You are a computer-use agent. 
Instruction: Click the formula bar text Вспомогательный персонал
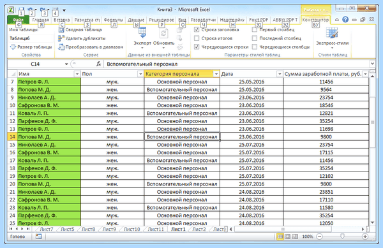pyautogui.click(x=142, y=64)
